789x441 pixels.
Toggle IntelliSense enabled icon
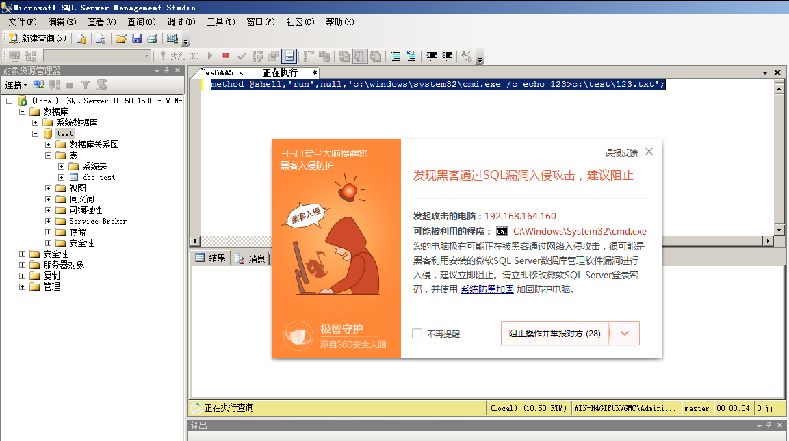click(289, 56)
